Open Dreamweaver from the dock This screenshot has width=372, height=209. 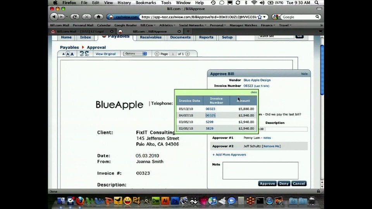[x=156, y=201]
